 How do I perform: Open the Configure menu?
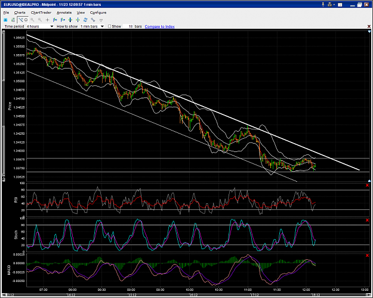click(98, 13)
